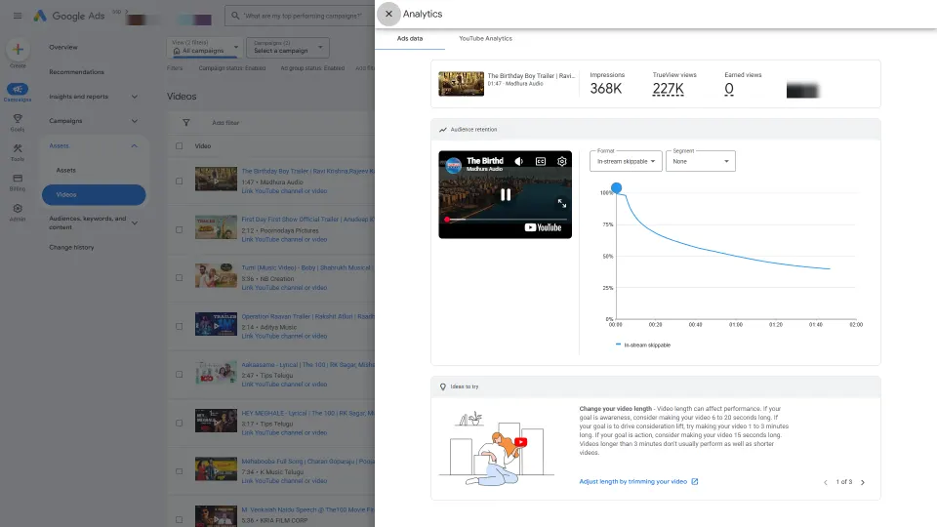Click Tum (Music Video) thumbnail in list

tap(216, 275)
